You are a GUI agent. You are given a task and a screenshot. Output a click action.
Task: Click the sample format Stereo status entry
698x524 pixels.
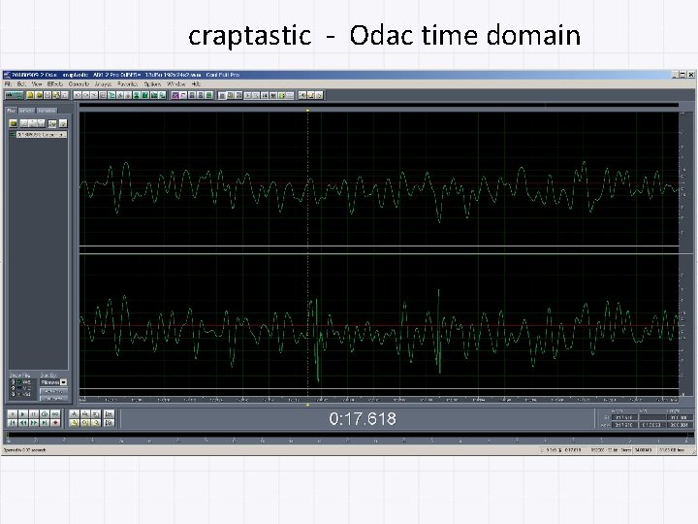click(x=611, y=450)
